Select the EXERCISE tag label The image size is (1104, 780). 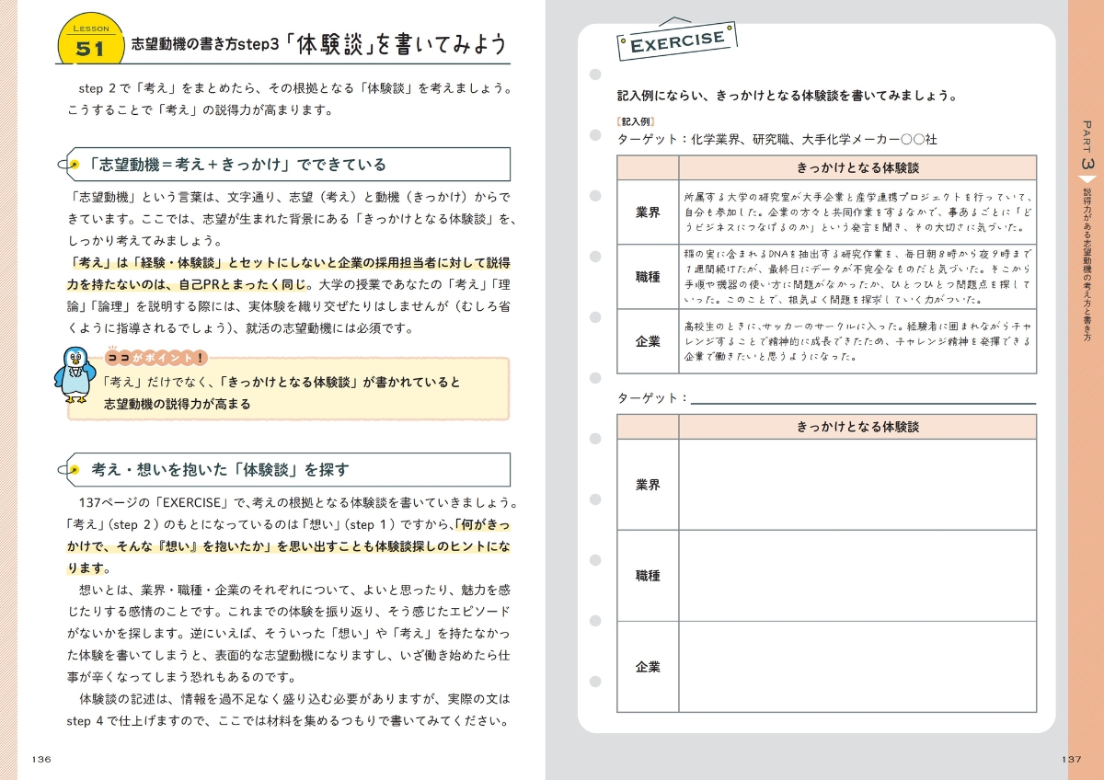[677, 41]
